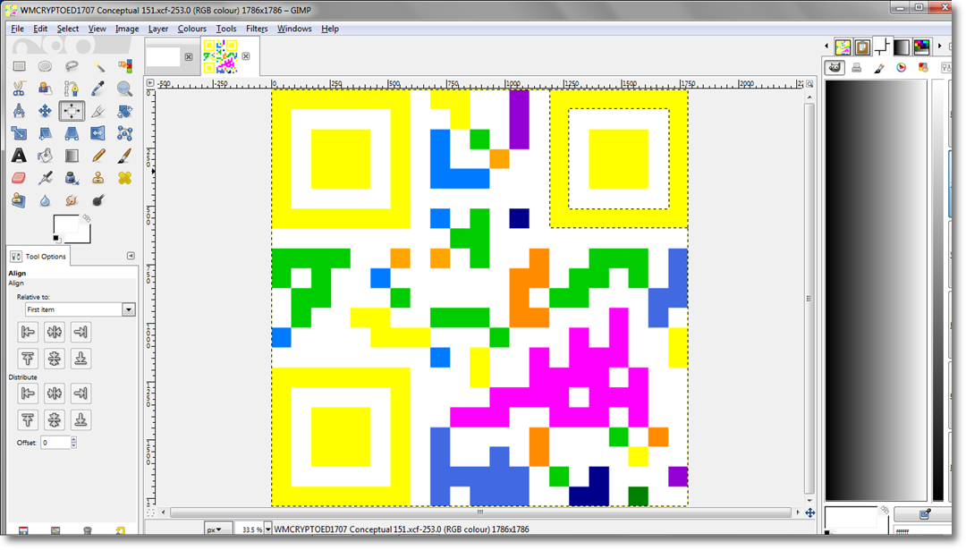Select the Fuzzy Select magic wand tool
The image size is (966, 550).
coord(98,66)
